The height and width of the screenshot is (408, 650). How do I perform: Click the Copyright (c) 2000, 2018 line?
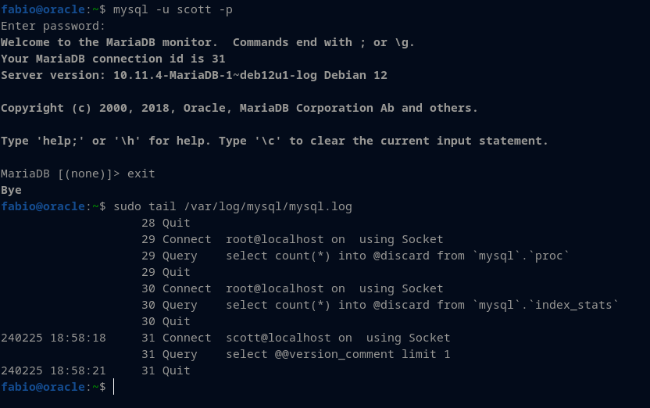[239, 108]
